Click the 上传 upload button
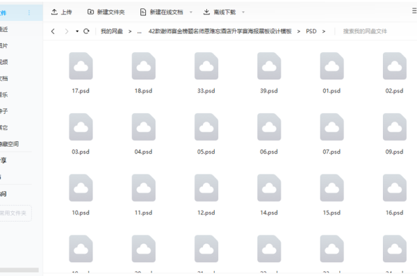 61,12
